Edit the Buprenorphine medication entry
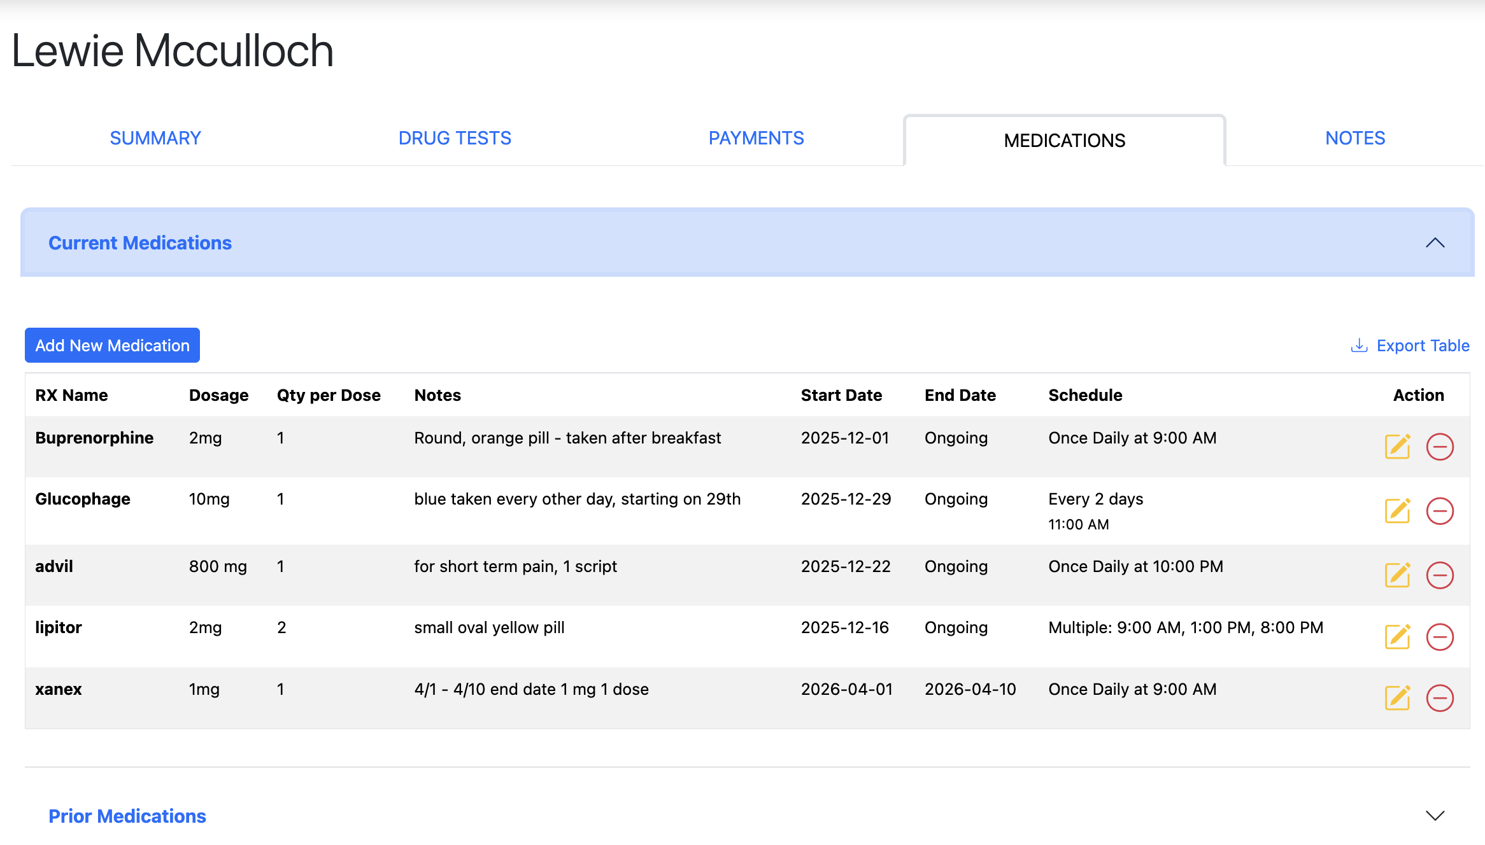This screenshot has width=1485, height=845. [1397, 447]
